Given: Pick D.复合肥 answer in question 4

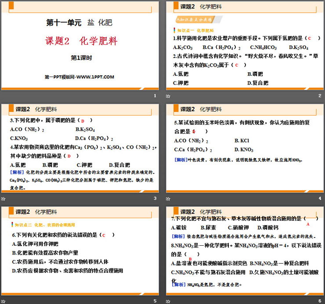Looking at the screenshot, I should pos(119,165).
